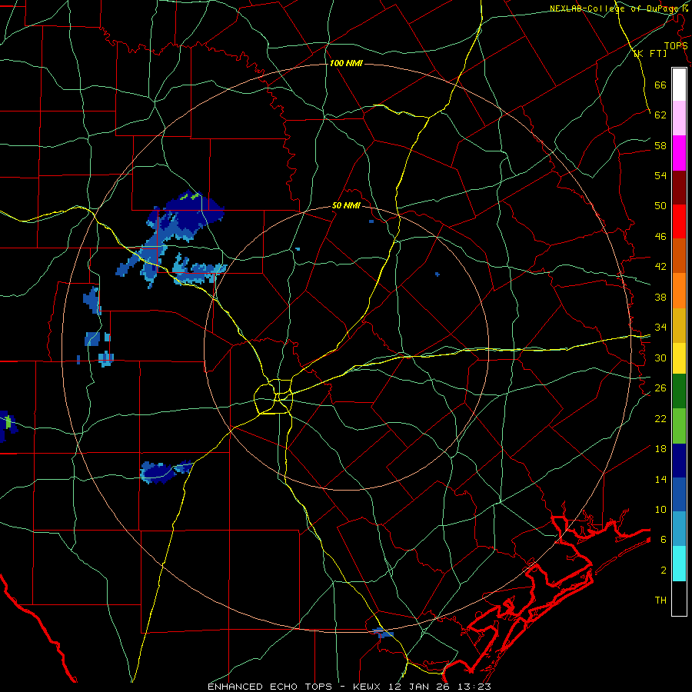Pick the dark orange legend swatch
The image size is (692, 692).
679,255
